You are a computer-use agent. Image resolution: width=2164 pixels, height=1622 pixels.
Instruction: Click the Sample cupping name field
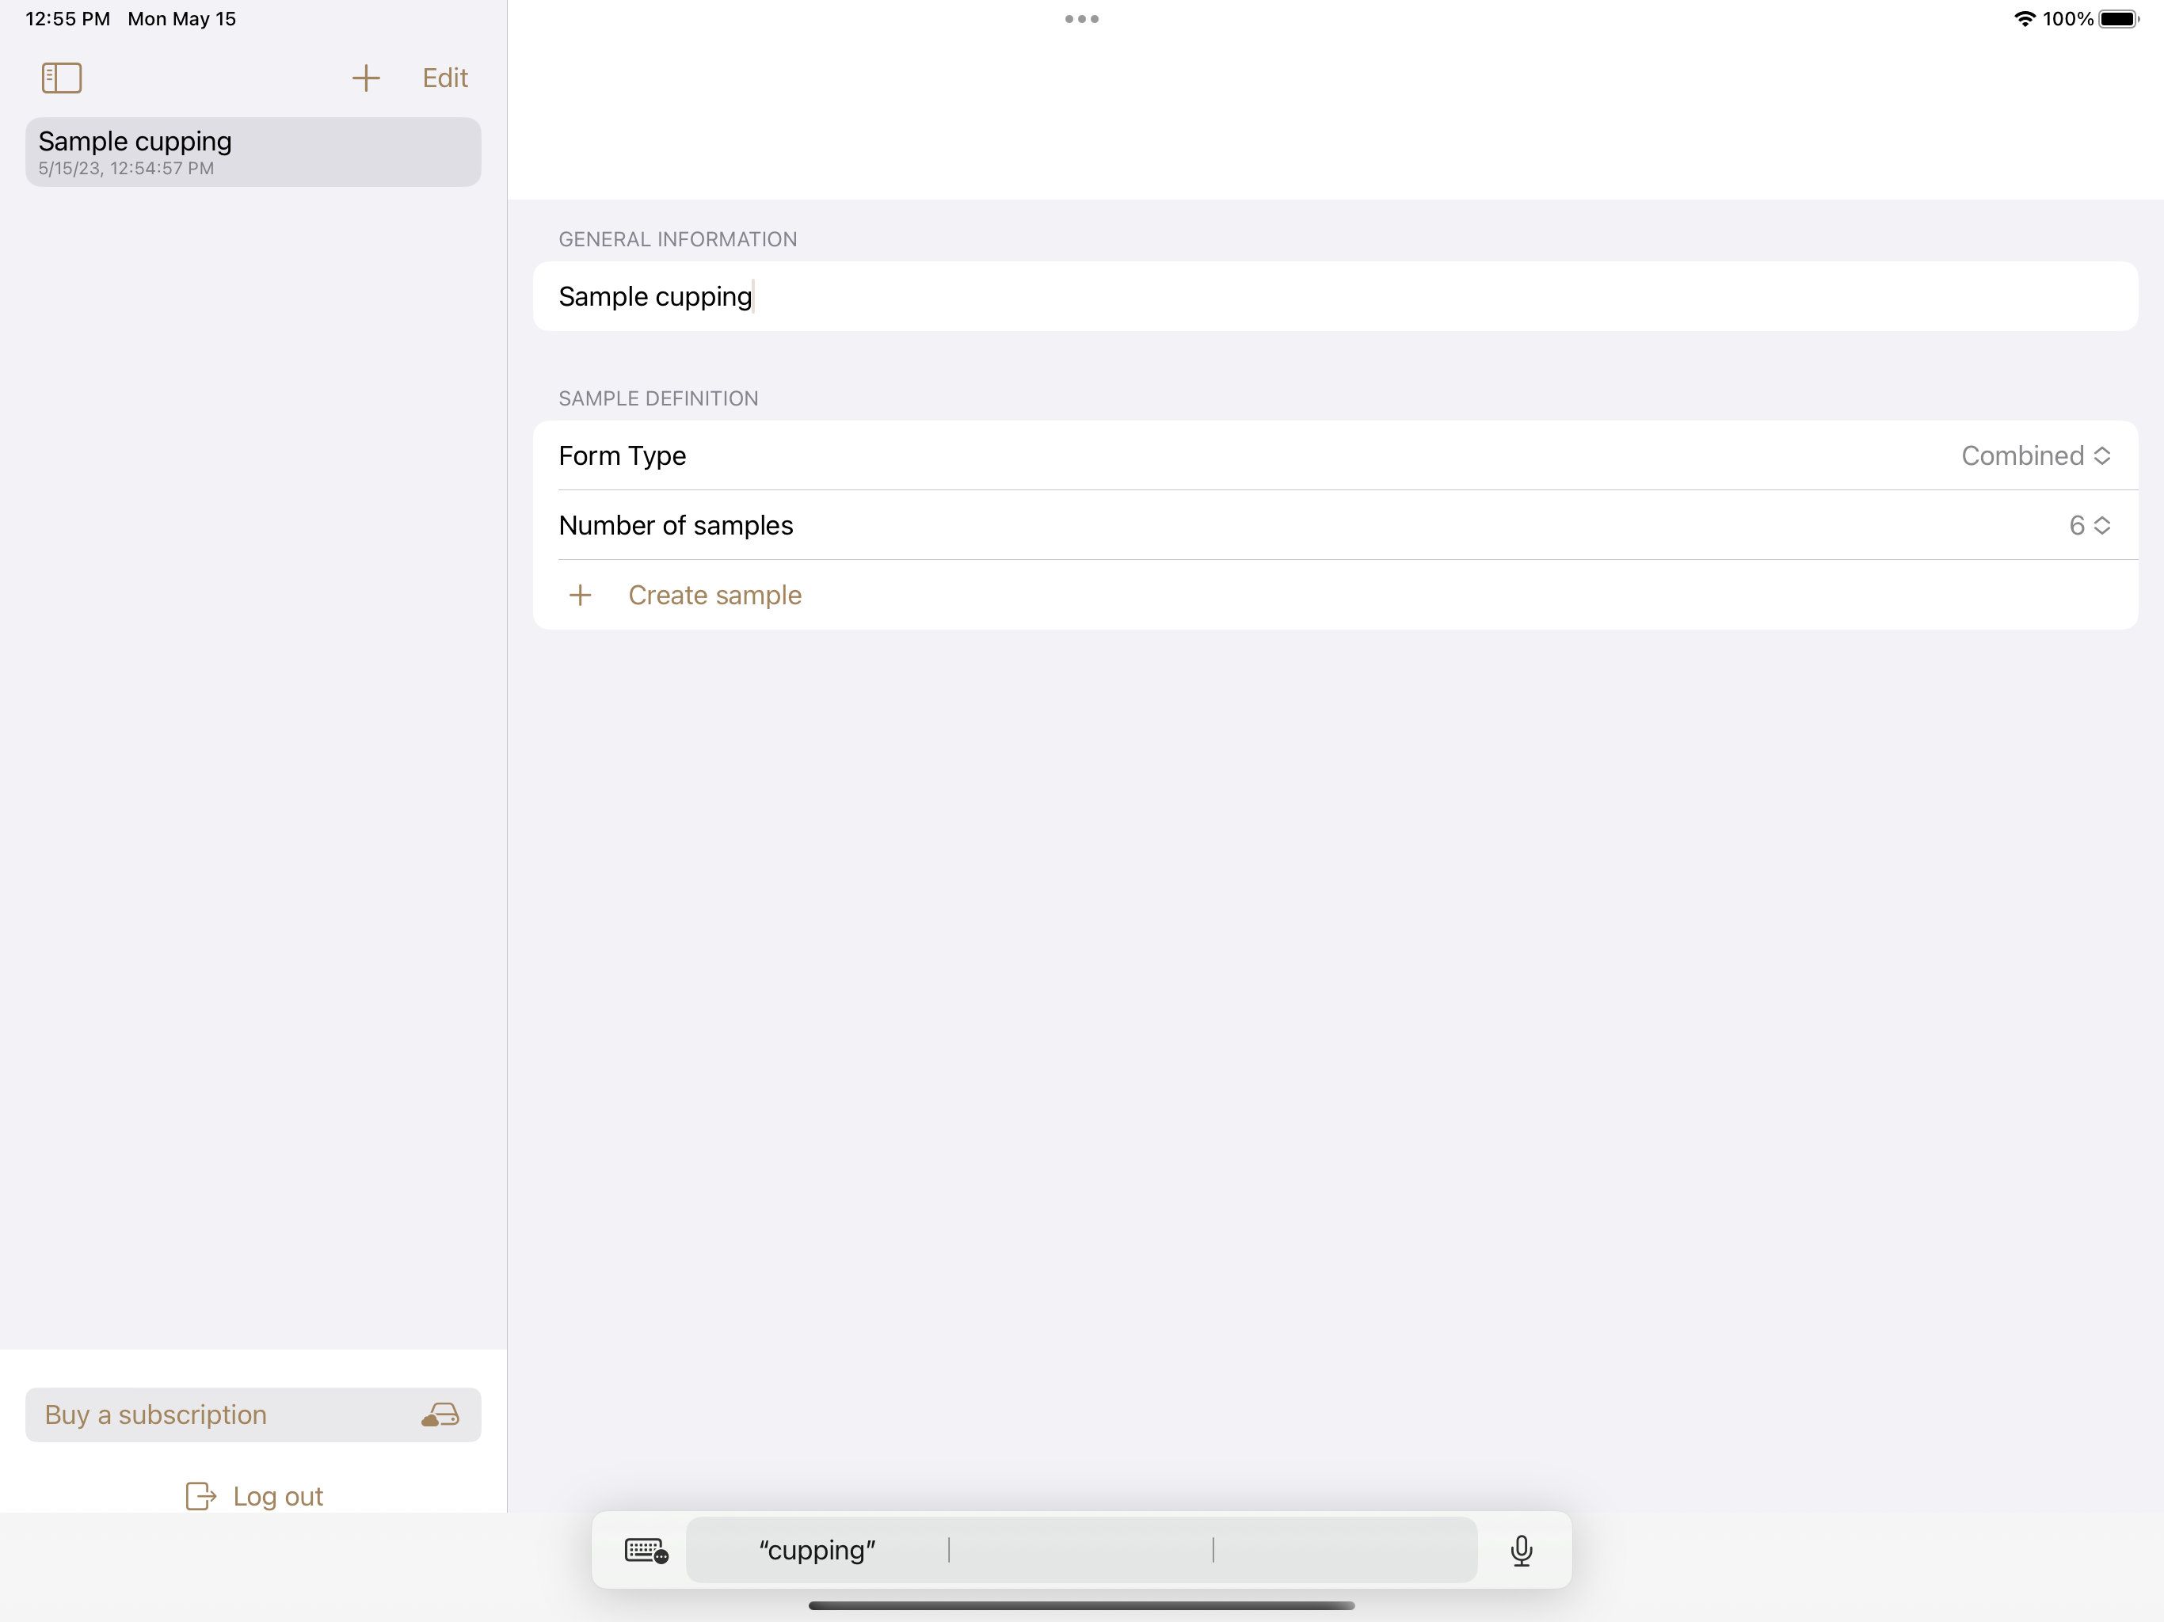pyautogui.click(x=1335, y=296)
